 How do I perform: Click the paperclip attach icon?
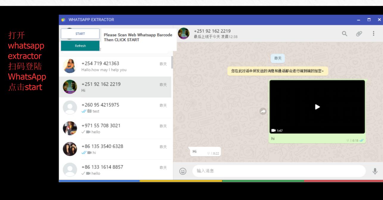tap(359, 33)
